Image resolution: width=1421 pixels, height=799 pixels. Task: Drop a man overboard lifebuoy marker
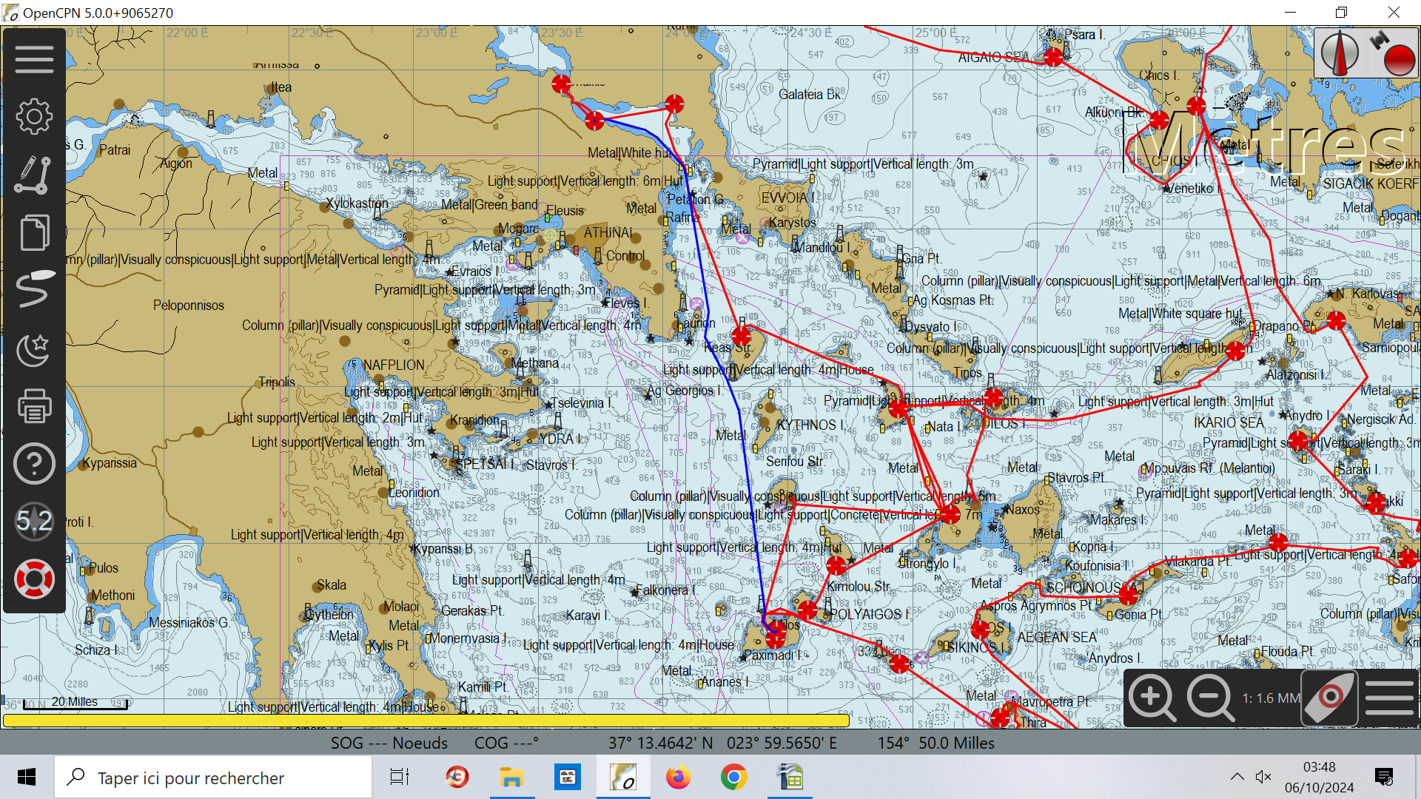[x=34, y=579]
